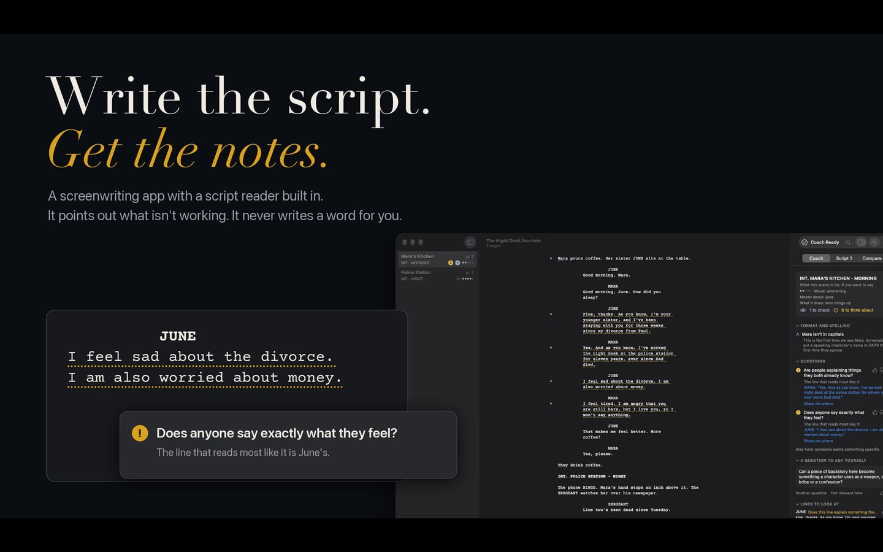Click '6 to think about' label

(x=857, y=310)
